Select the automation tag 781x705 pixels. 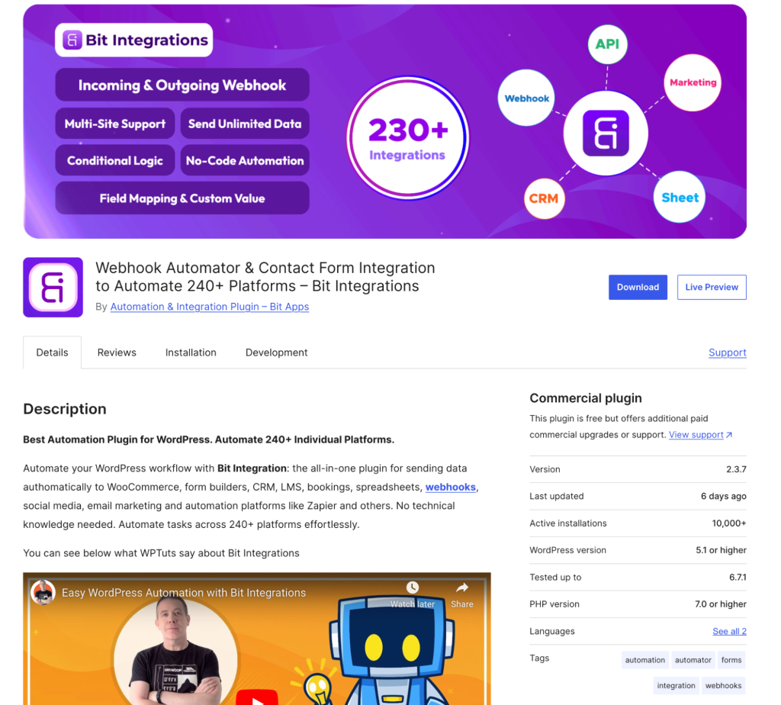click(x=645, y=660)
